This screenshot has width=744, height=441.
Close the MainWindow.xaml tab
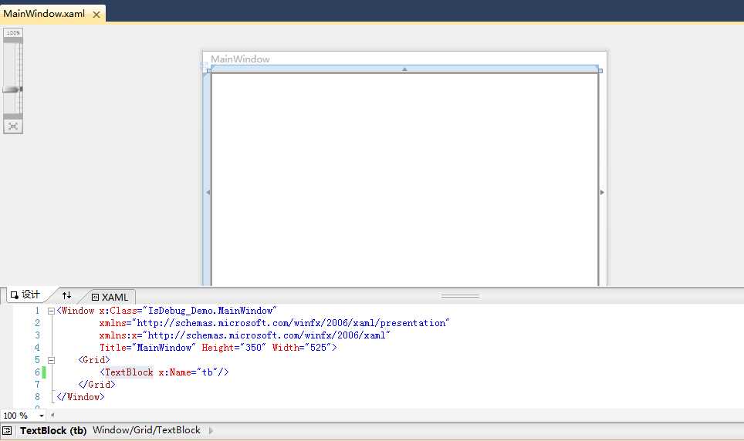point(96,14)
